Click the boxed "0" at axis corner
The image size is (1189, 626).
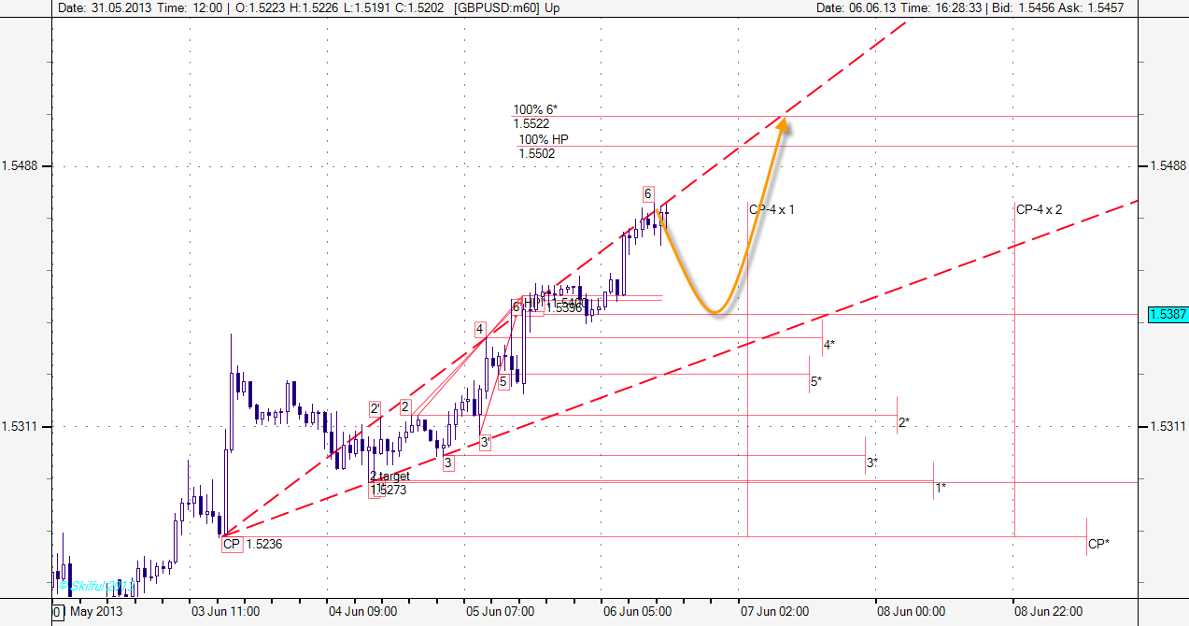click(57, 612)
